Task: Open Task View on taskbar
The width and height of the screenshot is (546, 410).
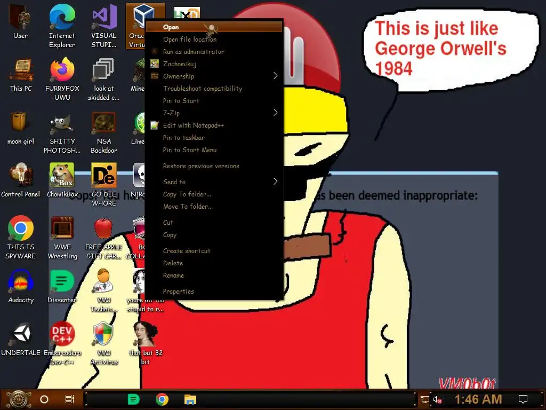Action: (x=70, y=399)
